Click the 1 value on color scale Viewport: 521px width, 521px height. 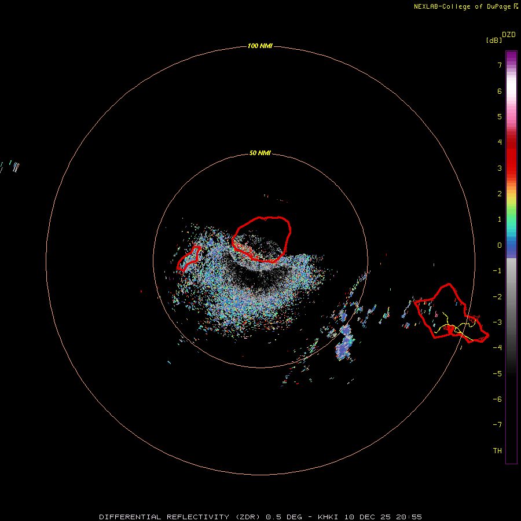tap(500, 219)
